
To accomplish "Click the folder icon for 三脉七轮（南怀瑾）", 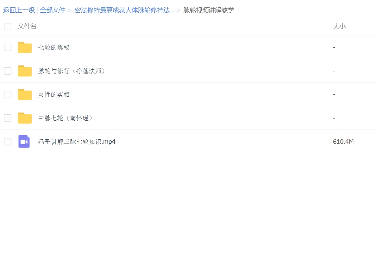I will point(25,118).
